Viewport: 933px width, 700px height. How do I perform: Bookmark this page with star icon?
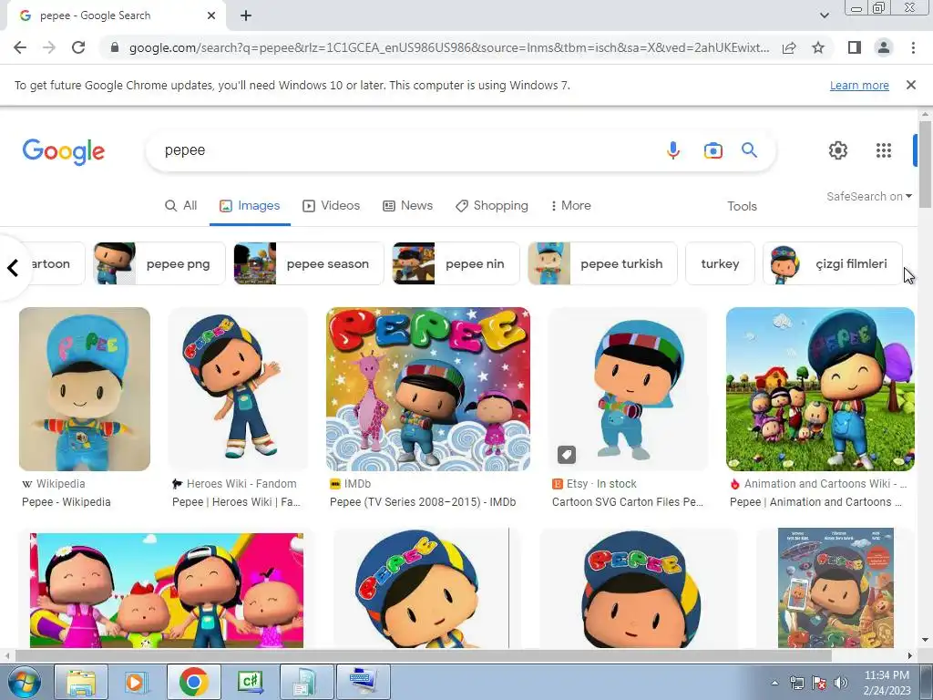point(818,47)
